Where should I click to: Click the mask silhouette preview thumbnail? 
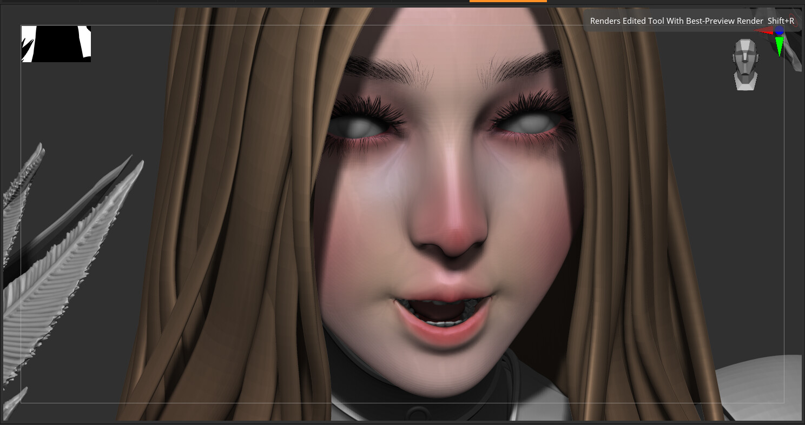56,44
